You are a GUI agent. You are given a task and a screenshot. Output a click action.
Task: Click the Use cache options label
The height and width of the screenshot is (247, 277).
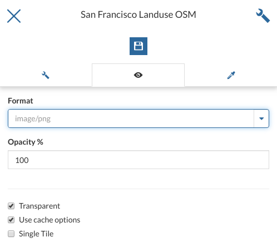(x=50, y=220)
